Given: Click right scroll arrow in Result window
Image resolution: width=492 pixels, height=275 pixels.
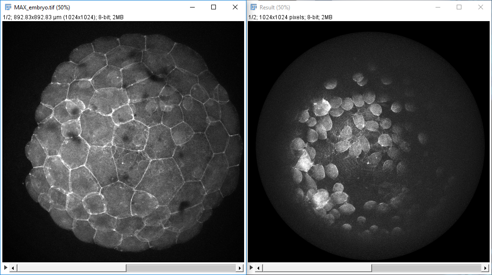Looking at the screenshot, I should [x=485, y=268].
